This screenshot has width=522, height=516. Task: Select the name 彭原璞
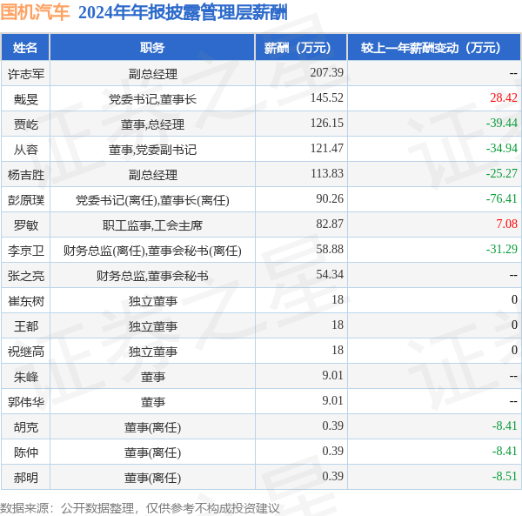[x=26, y=200]
